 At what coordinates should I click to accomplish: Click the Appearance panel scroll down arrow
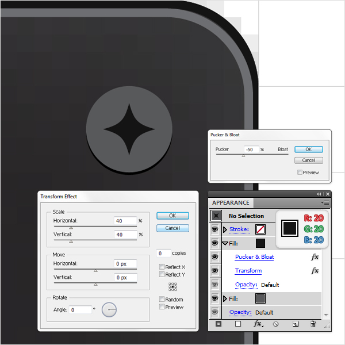coord(326,315)
